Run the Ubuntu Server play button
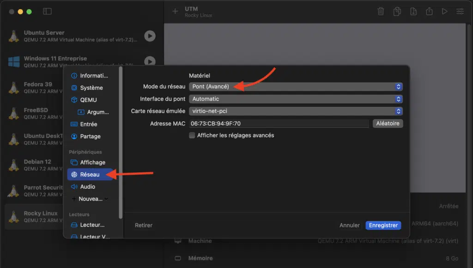Image resolution: width=473 pixels, height=268 pixels. tap(150, 36)
